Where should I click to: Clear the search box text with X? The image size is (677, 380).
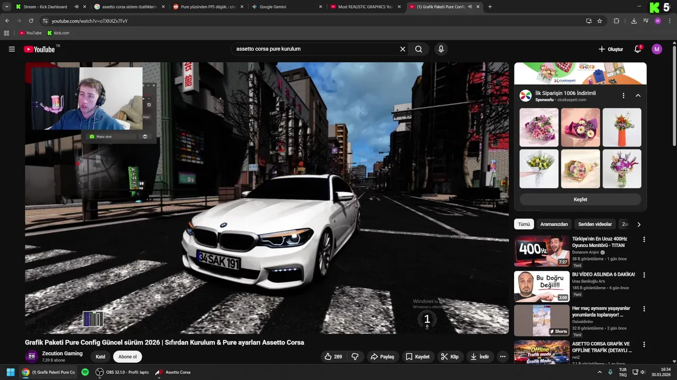tap(402, 49)
